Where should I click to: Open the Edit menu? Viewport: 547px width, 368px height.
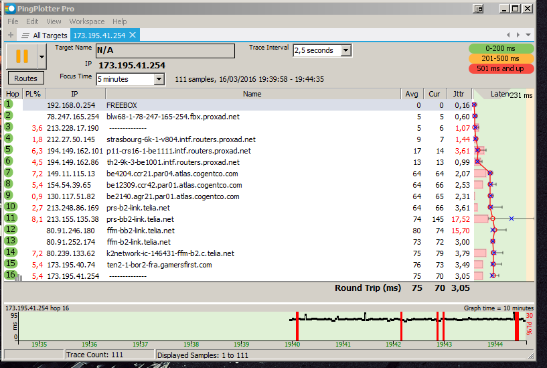click(32, 21)
